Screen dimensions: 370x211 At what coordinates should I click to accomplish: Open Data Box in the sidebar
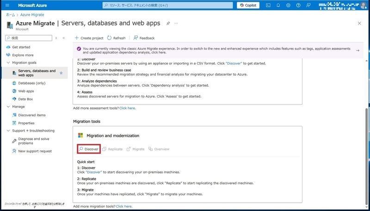coord(25,99)
